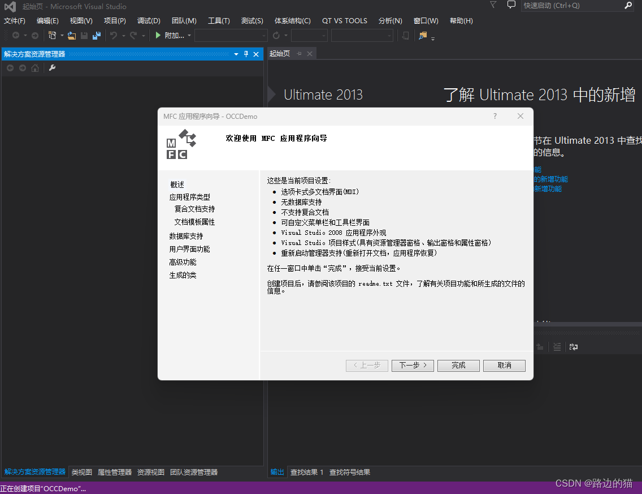642x494 pixels.
Task: Select 概述 in wizard sidebar
Action: pos(177,185)
